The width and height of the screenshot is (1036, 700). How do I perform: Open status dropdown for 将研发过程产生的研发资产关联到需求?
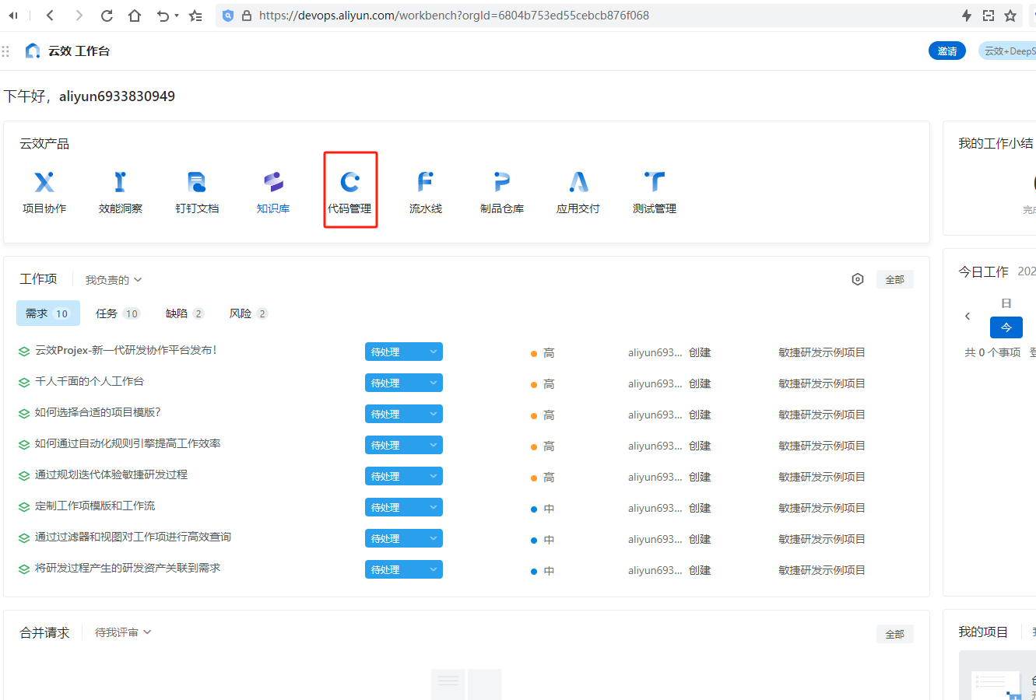tap(403, 569)
